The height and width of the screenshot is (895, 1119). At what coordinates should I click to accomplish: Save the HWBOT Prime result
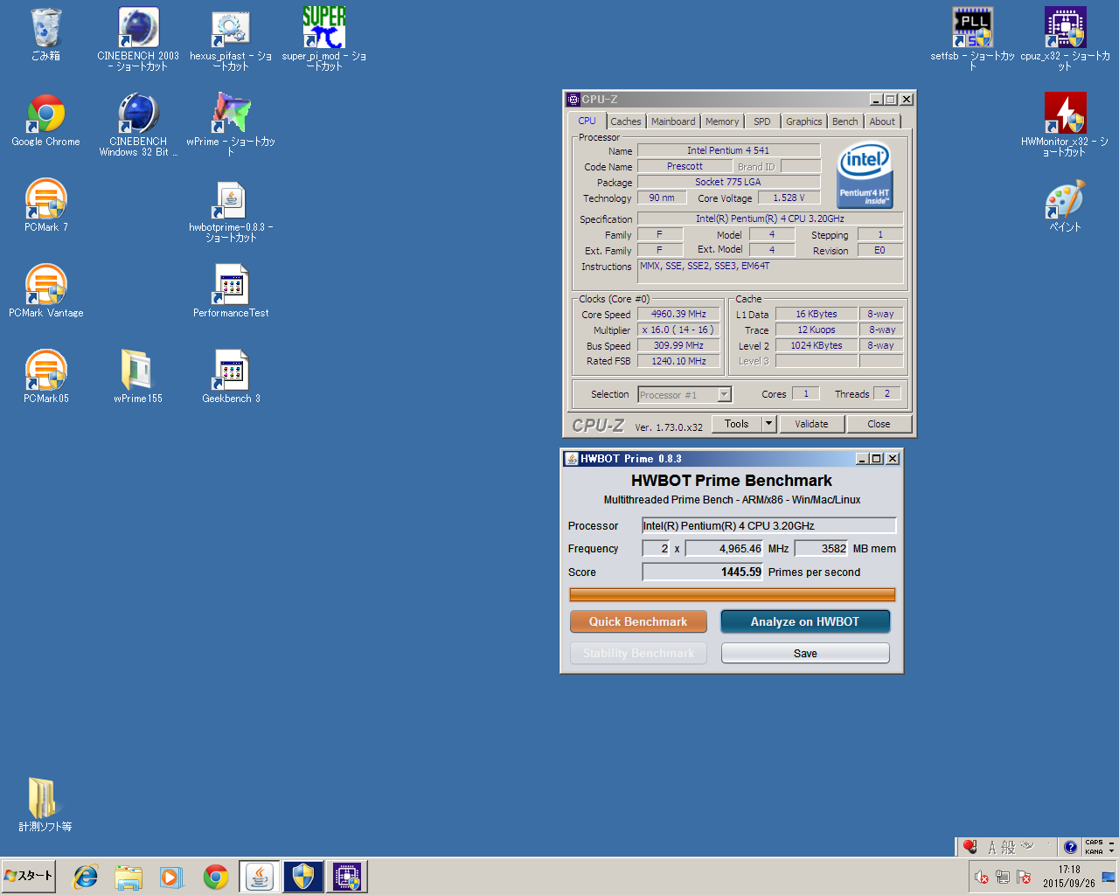[x=805, y=653]
